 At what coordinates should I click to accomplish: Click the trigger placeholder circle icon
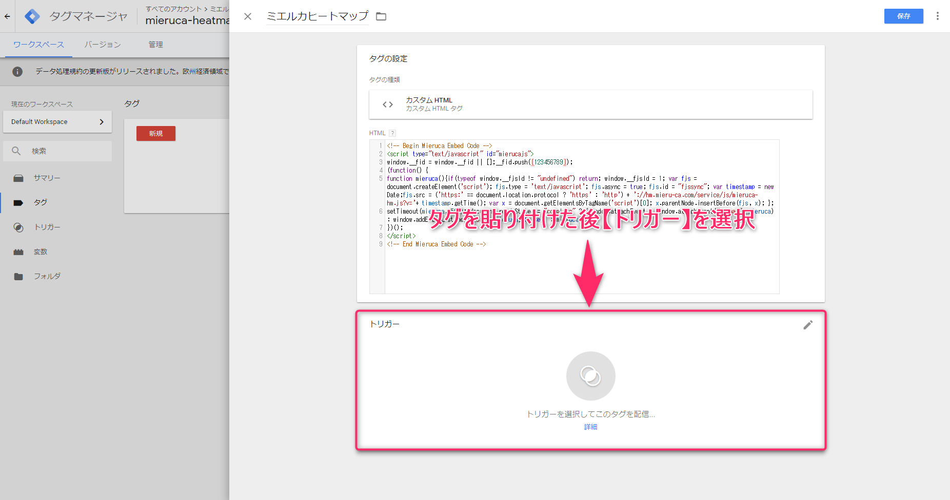[x=591, y=376]
